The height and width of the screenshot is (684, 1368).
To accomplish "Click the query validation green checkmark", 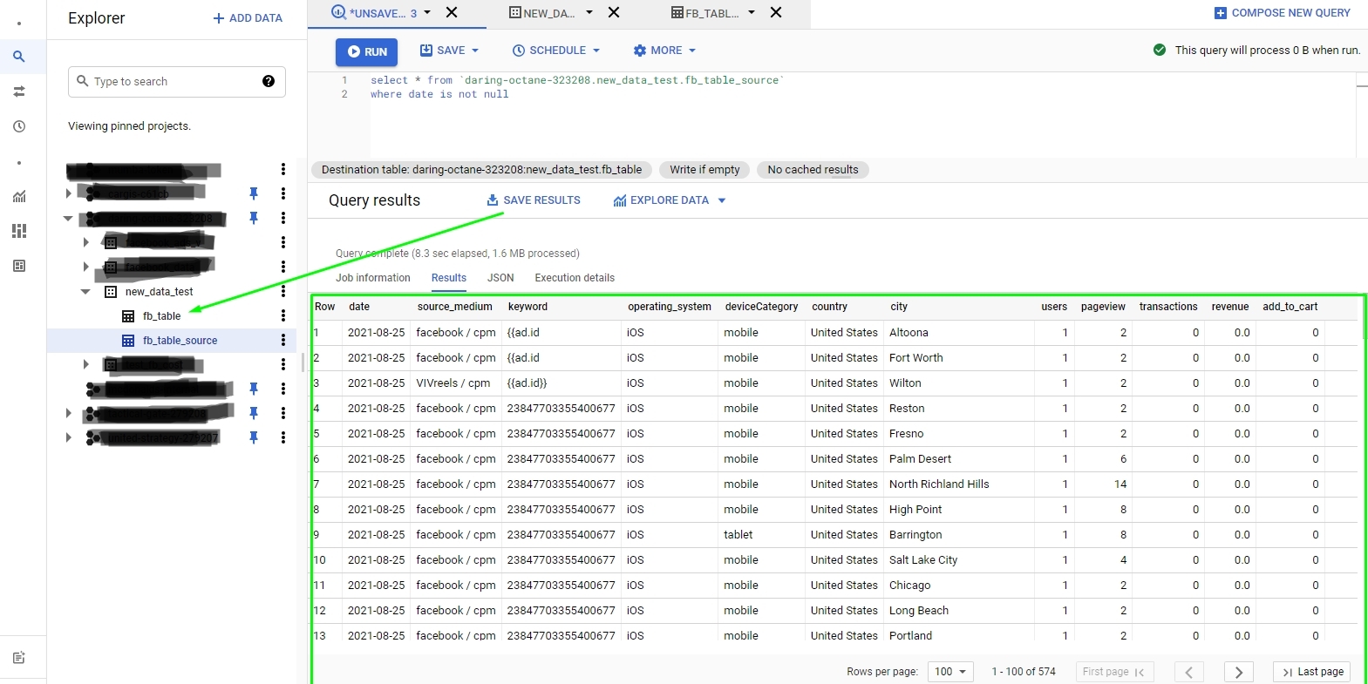I will (x=1160, y=50).
